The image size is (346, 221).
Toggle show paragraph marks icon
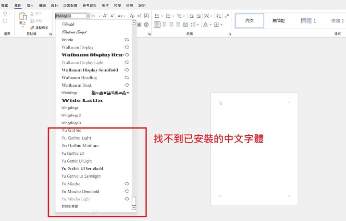(x=227, y=16)
